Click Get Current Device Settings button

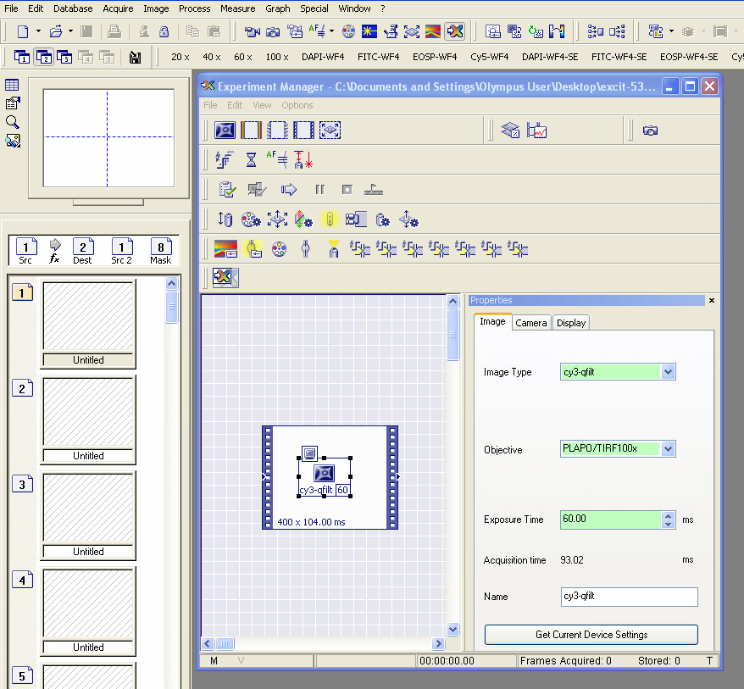[591, 635]
